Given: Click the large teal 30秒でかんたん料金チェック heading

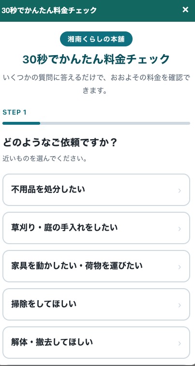Looking at the screenshot, I should [x=96, y=59].
